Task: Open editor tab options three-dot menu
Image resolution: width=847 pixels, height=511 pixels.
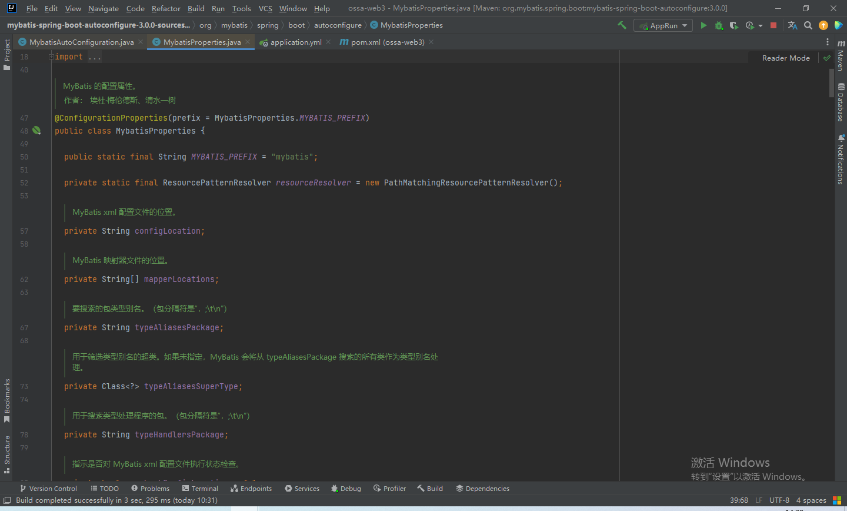Action: [828, 42]
